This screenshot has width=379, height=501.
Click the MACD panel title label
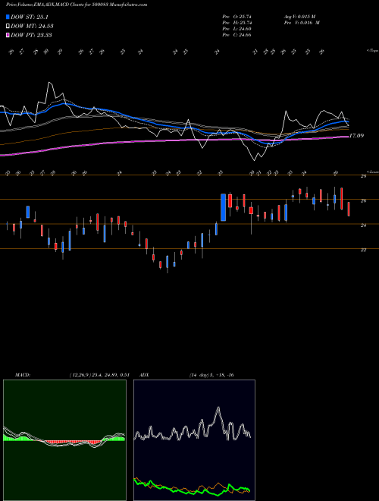click(22, 375)
